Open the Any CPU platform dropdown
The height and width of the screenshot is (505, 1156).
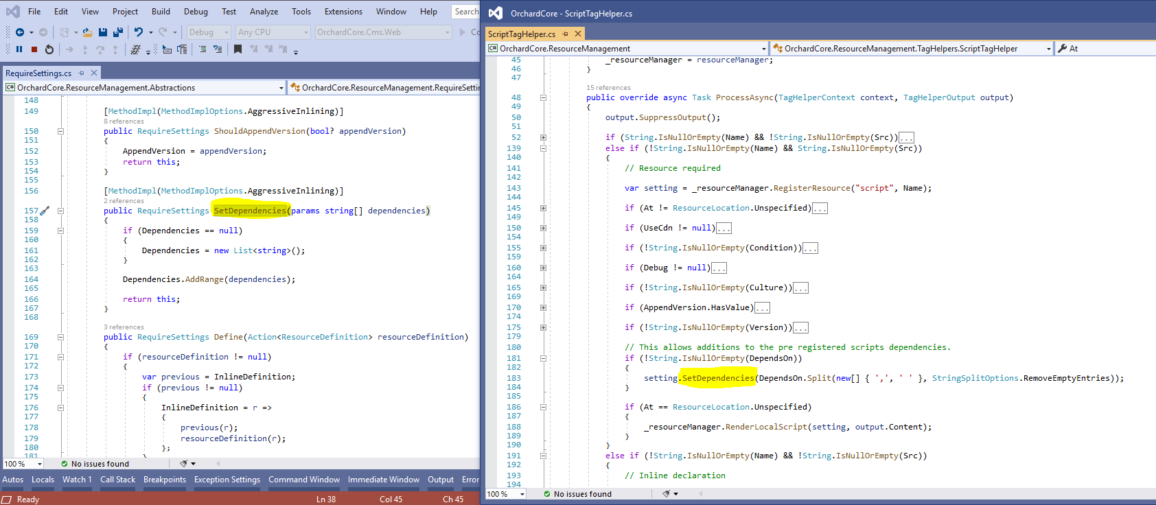pos(273,32)
